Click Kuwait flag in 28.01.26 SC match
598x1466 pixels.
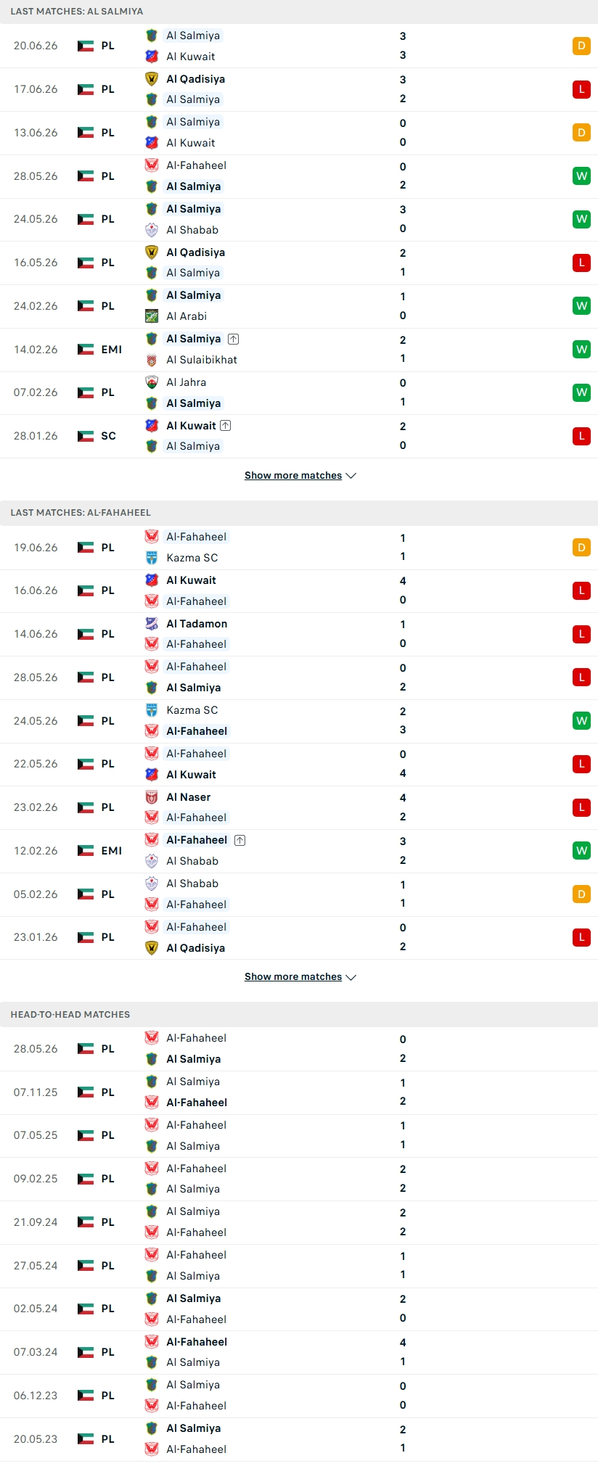[x=86, y=436]
